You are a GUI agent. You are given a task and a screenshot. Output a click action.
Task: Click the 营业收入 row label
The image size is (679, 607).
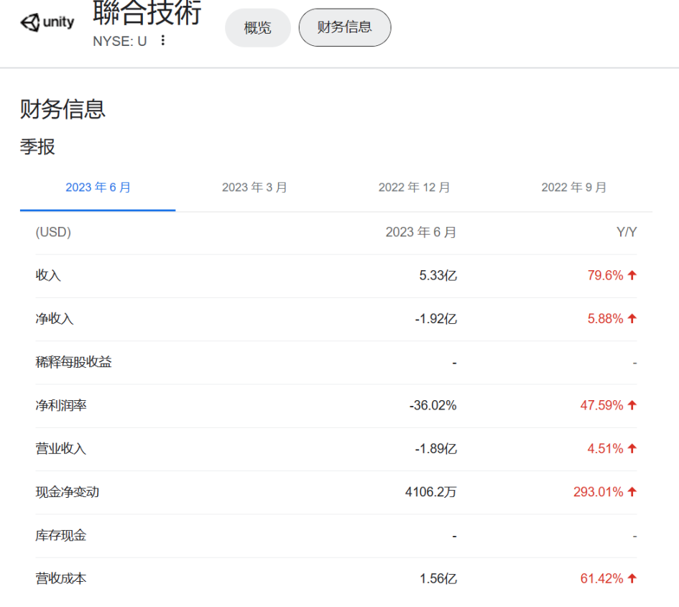coord(61,448)
